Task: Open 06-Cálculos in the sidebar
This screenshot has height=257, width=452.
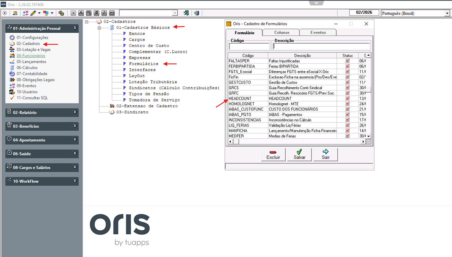Action: pos(27,68)
